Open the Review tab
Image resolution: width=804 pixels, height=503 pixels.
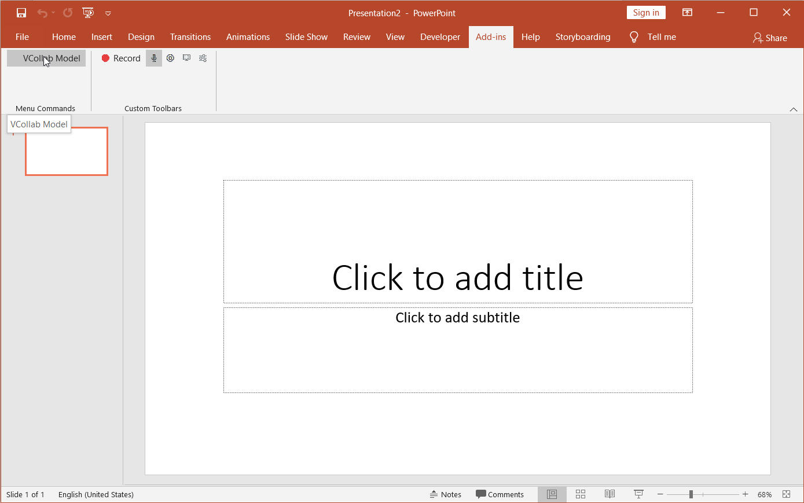click(x=357, y=37)
